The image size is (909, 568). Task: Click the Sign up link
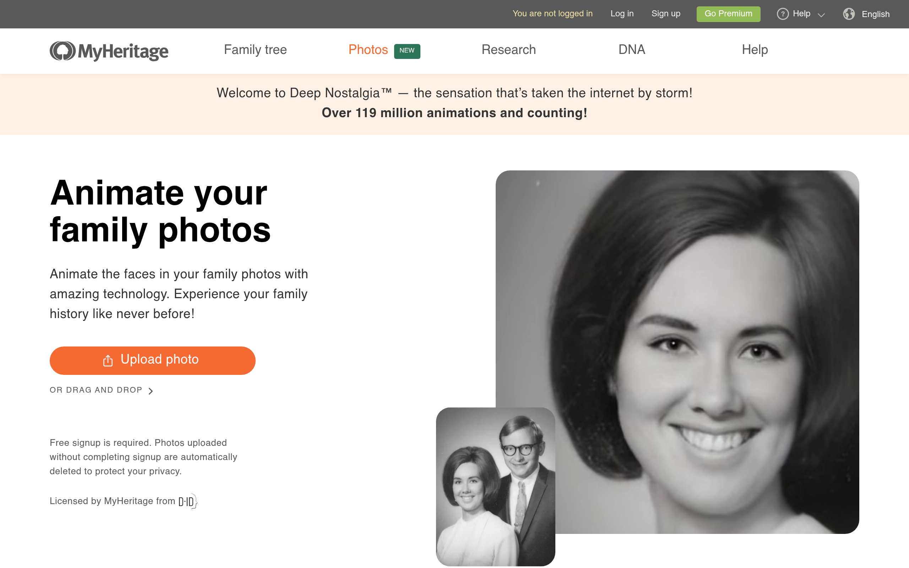coord(666,13)
